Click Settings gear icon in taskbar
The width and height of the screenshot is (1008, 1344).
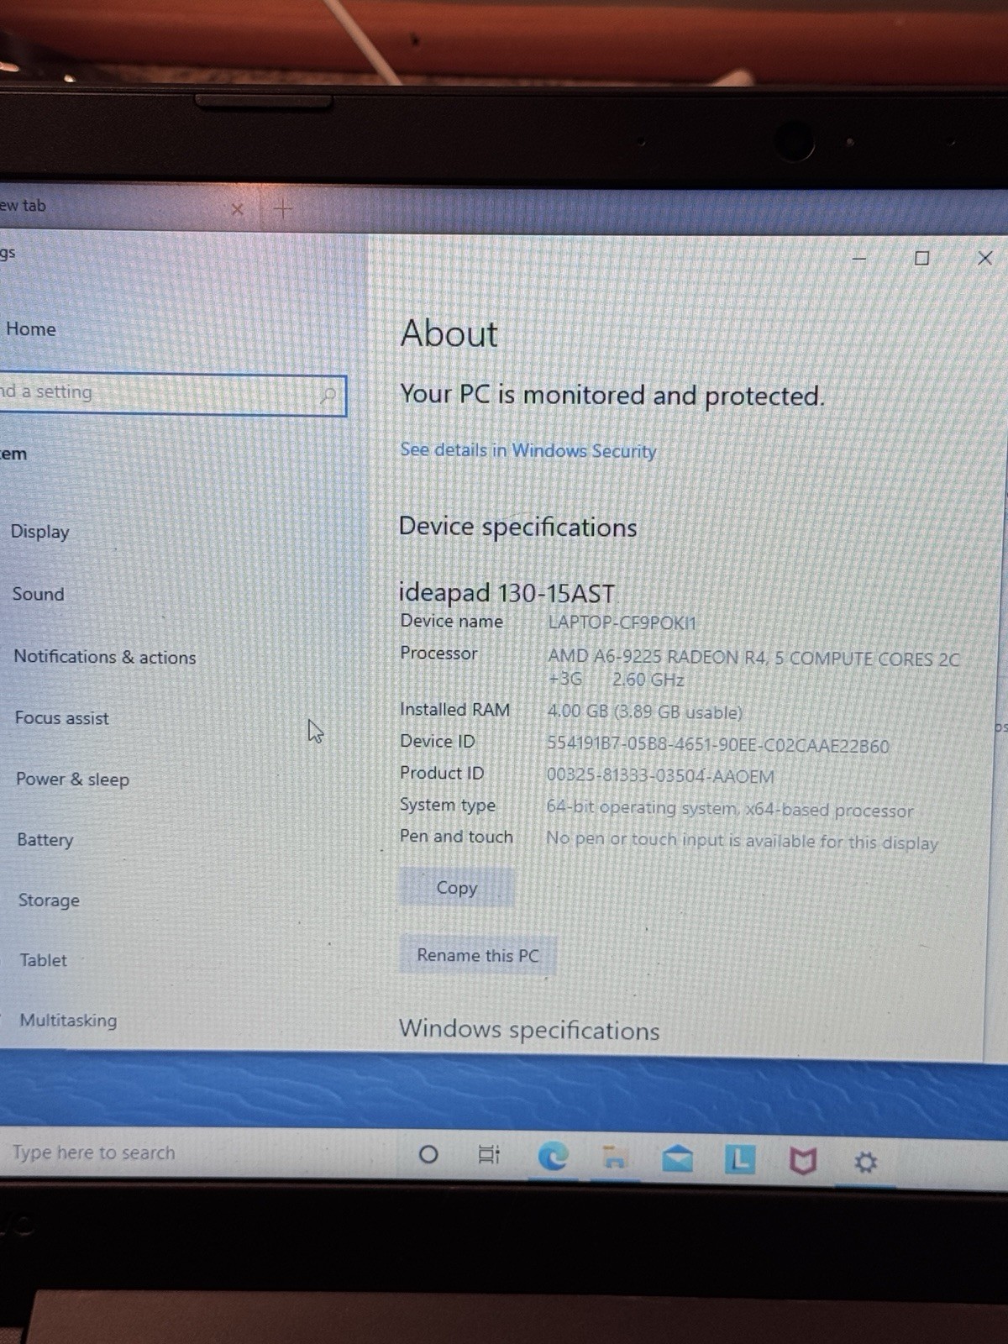coord(865,1163)
